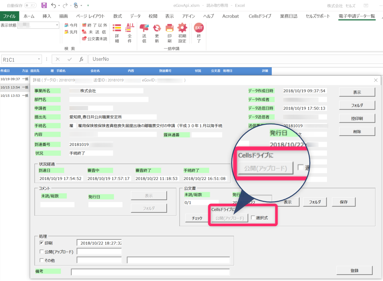383x281 pixels.
Task: Show 公文書未読 items
Action: point(95,39)
